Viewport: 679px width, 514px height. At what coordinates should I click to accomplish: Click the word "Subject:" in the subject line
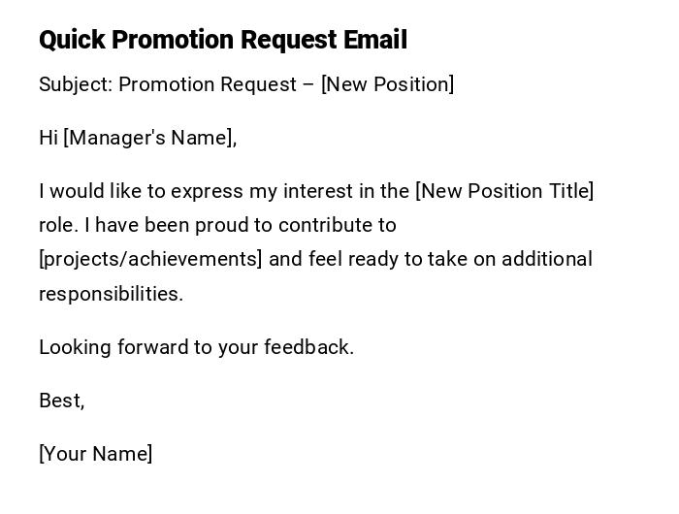pyautogui.click(x=76, y=84)
